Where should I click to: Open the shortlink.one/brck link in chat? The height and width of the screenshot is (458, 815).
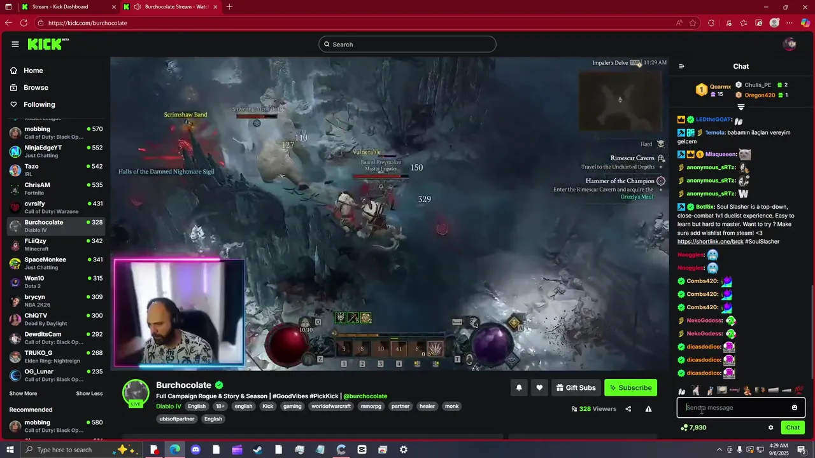coord(710,242)
